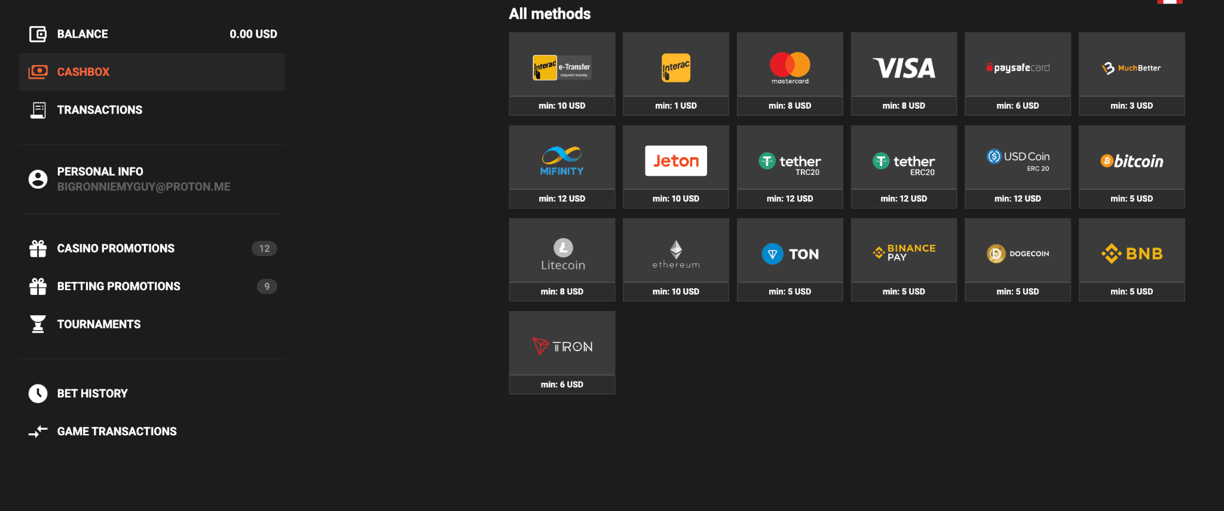Open the Cashbox section
1224x511 pixels.
pos(152,72)
